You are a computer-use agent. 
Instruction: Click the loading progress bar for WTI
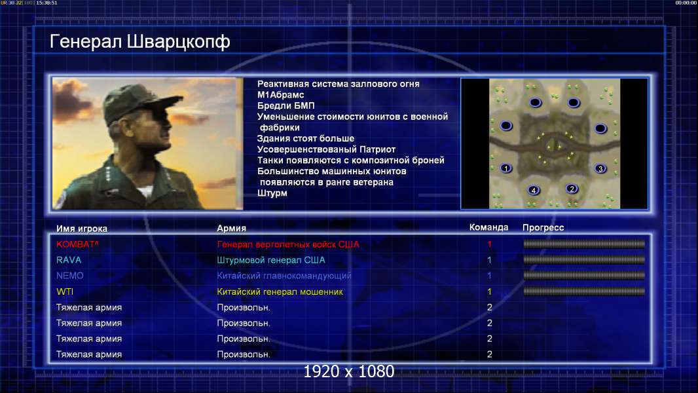584,291
